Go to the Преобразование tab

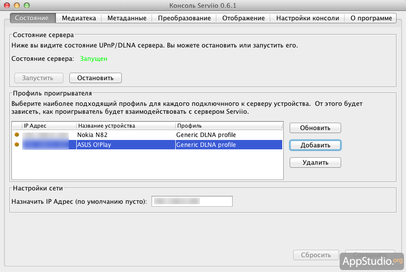point(184,18)
